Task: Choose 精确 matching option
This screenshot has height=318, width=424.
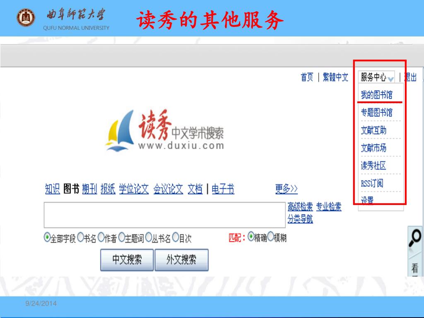Action: (x=251, y=237)
